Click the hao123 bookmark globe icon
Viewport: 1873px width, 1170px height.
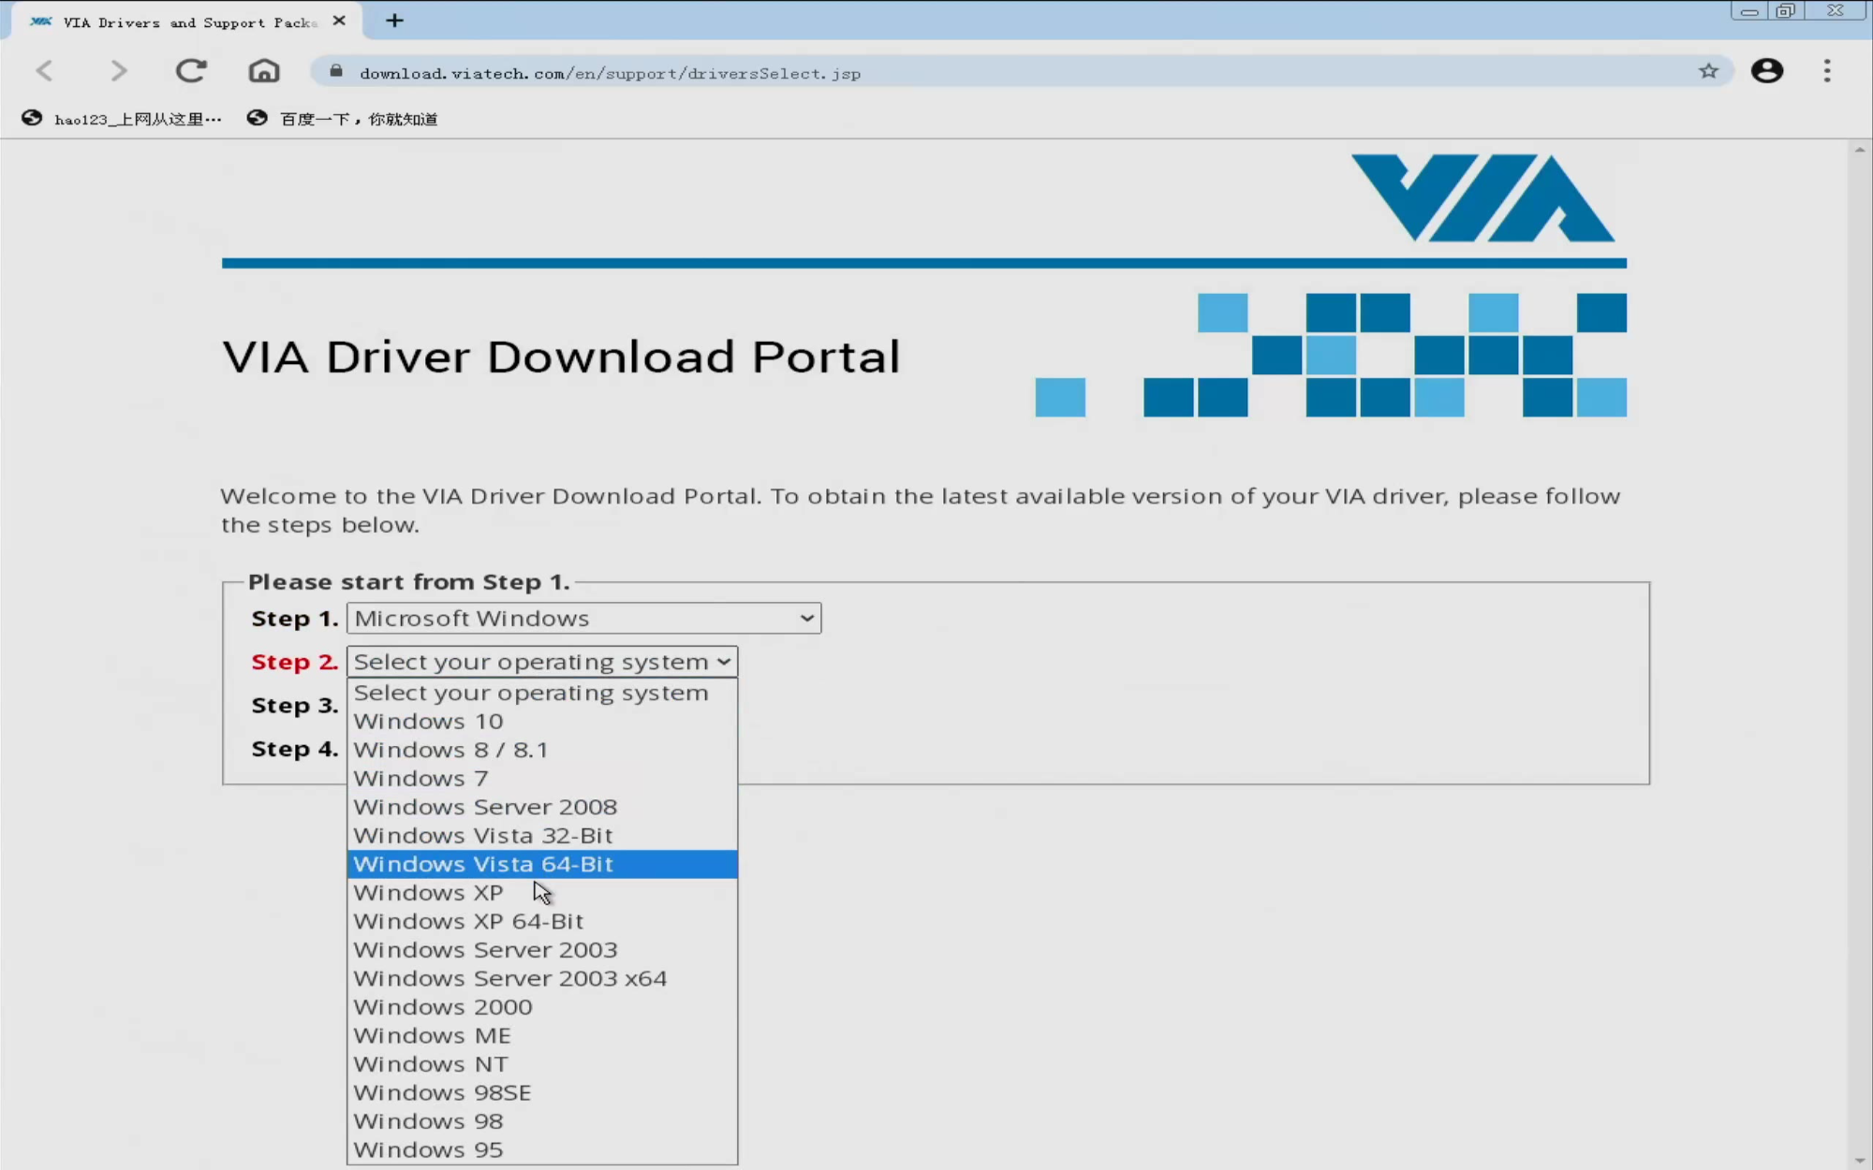[x=32, y=118]
